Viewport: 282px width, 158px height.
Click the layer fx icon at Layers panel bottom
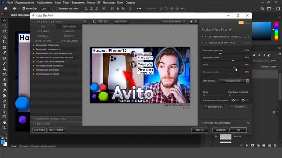click(x=247, y=145)
